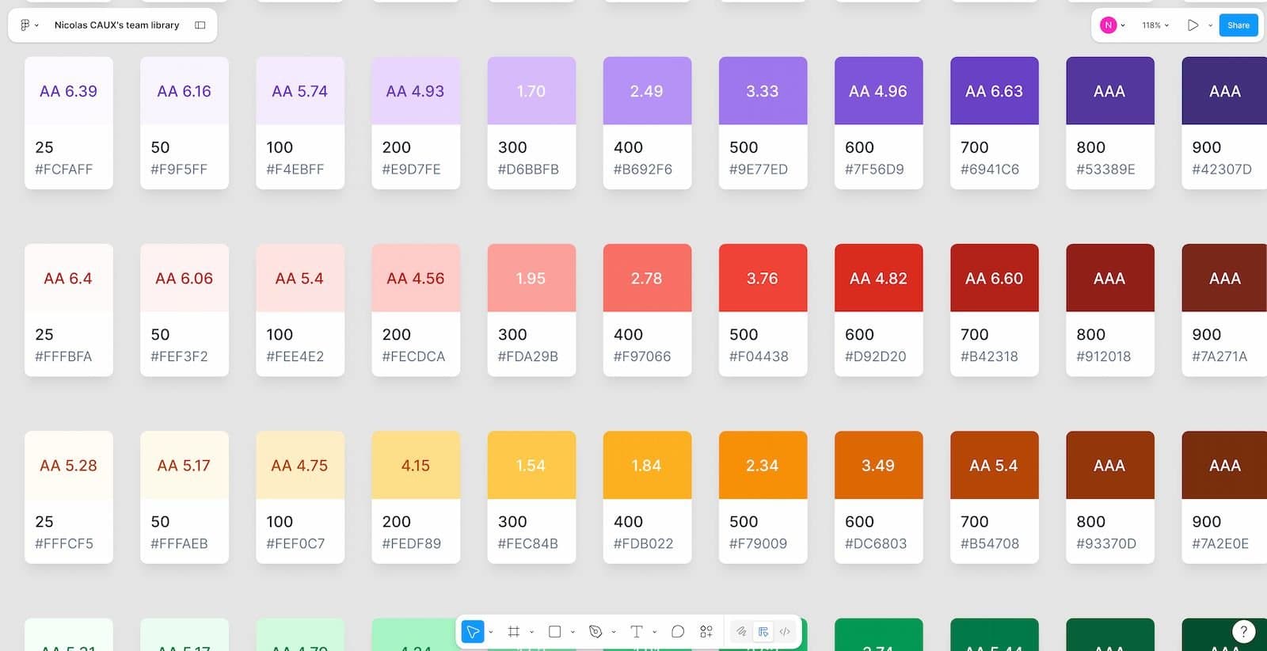Image resolution: width=1267 pixels, height=651 pixels.
Task: Open the Figma main menu icon
Action: point(25,25)
